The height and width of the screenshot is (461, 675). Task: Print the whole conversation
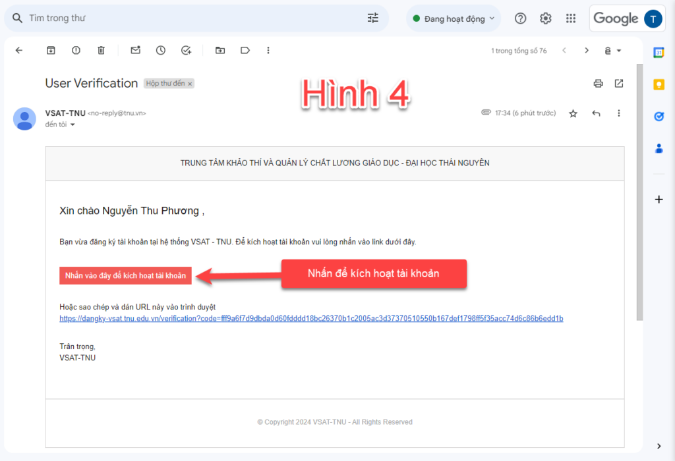(598, 84)
